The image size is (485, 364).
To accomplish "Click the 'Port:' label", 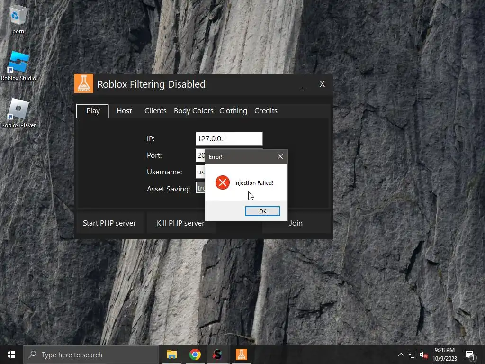I will [x=154, y=155].
